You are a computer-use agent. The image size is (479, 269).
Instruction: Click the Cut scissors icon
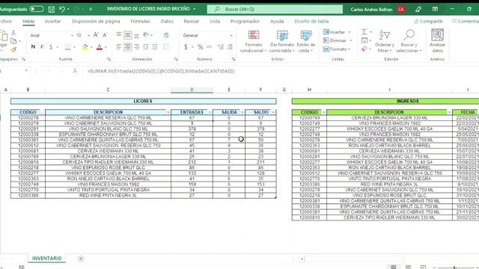[13, 33]
